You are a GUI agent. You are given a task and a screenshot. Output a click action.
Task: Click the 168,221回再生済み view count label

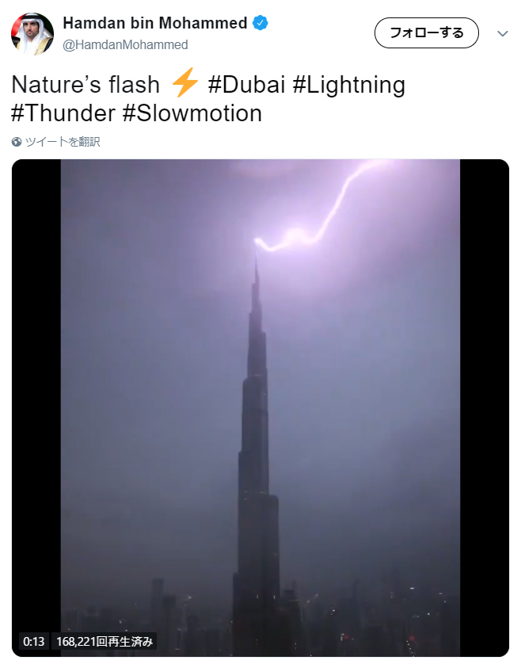point(105,641)
